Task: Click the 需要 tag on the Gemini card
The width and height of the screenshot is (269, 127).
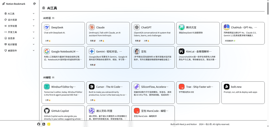Action: pyautogui.click(x=93, y=65)
